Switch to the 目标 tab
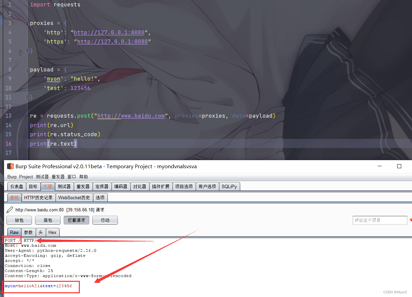 [x=33, y=186]
